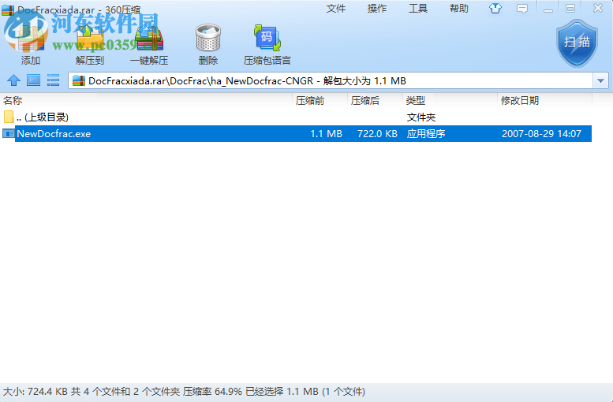Select the .. (上级目录) row

pos(297,117)
